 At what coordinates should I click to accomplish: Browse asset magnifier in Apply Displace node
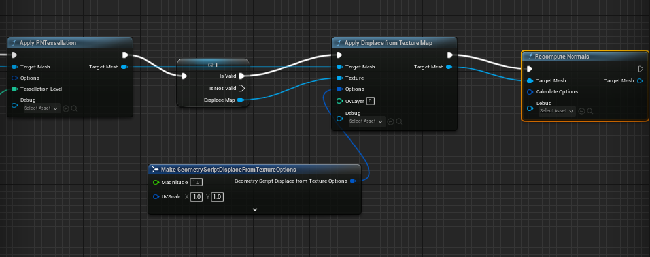pos(399,121)
